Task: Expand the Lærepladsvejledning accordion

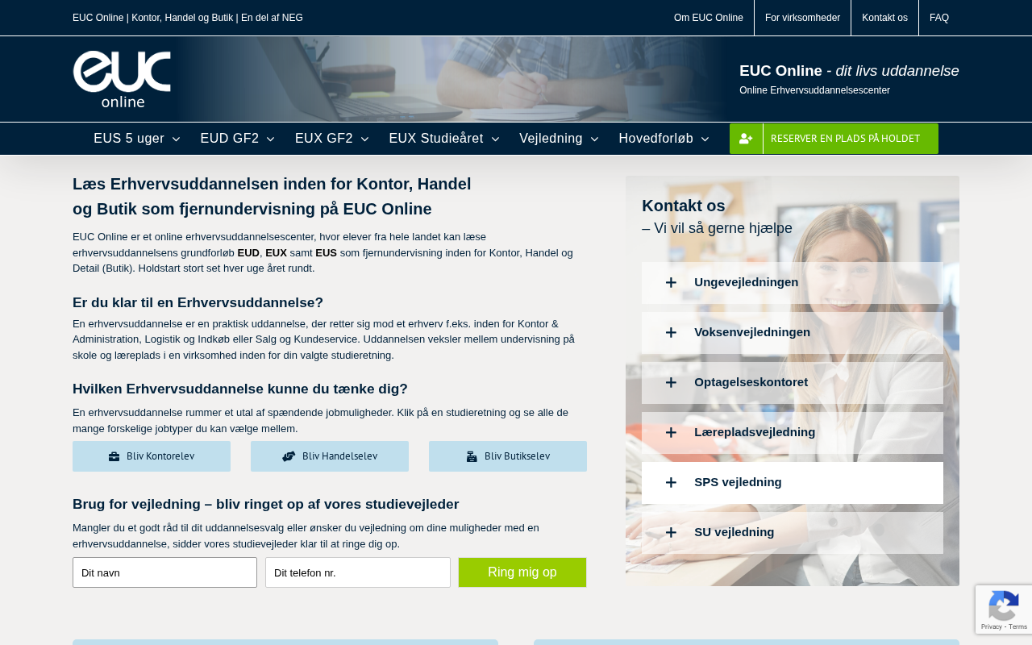Action: click(793, 433)
